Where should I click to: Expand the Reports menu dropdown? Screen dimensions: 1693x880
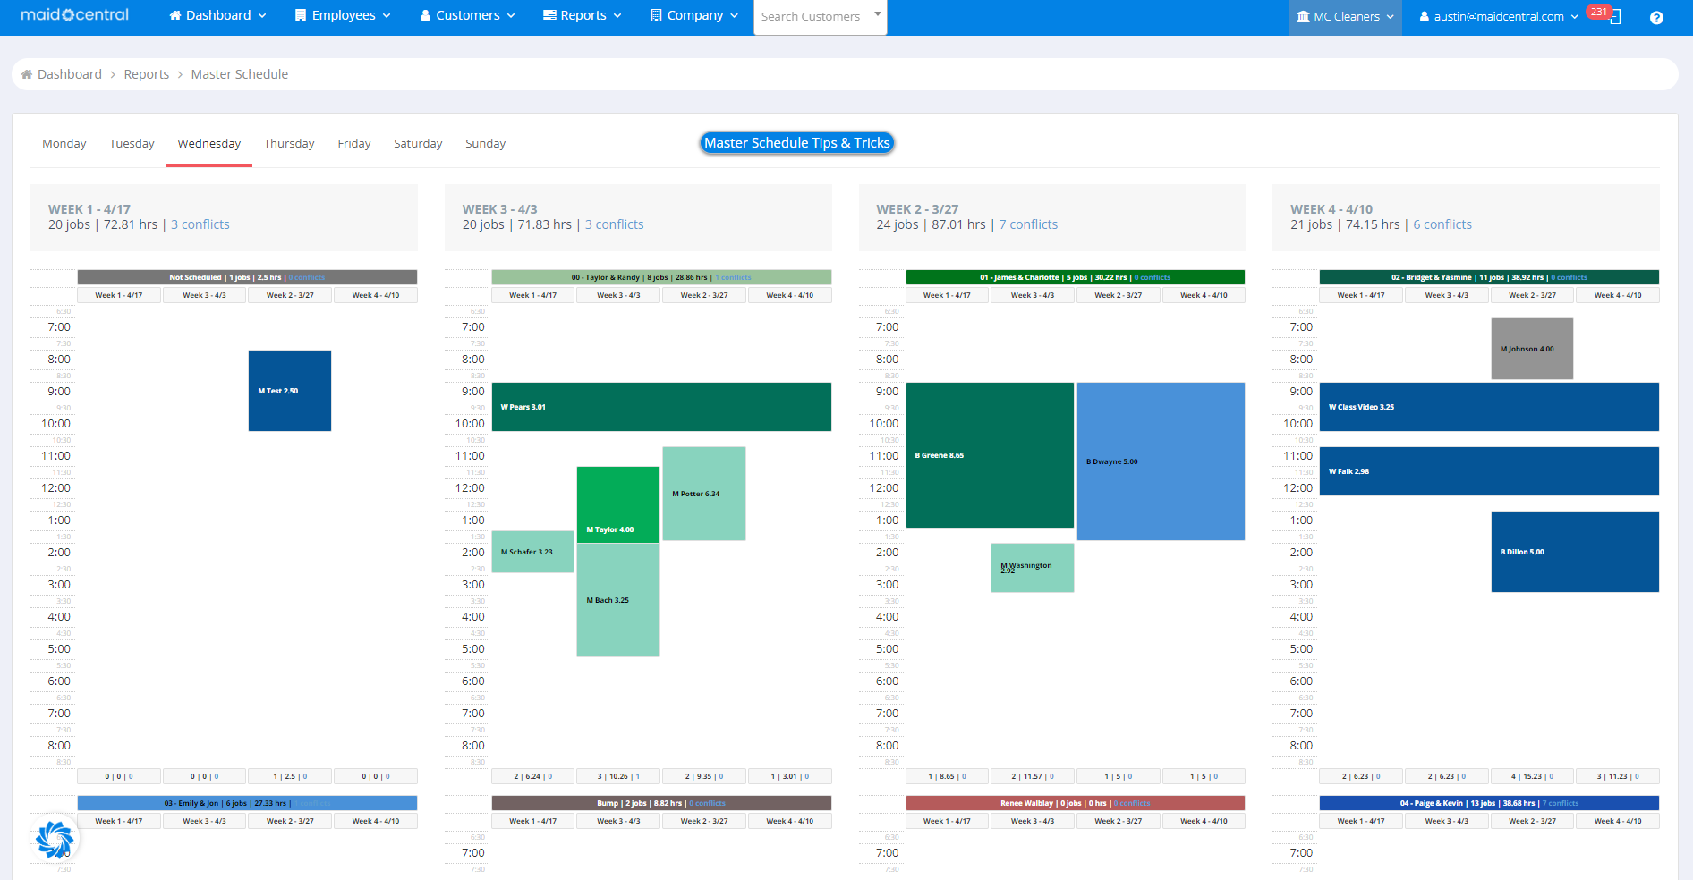click(x=582, y=15)
